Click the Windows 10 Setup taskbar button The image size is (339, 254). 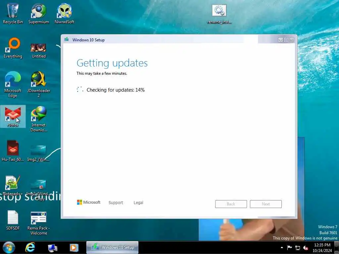coord(112,247)
